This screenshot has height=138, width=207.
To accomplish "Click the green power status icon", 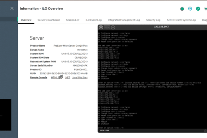I will 182,9.
